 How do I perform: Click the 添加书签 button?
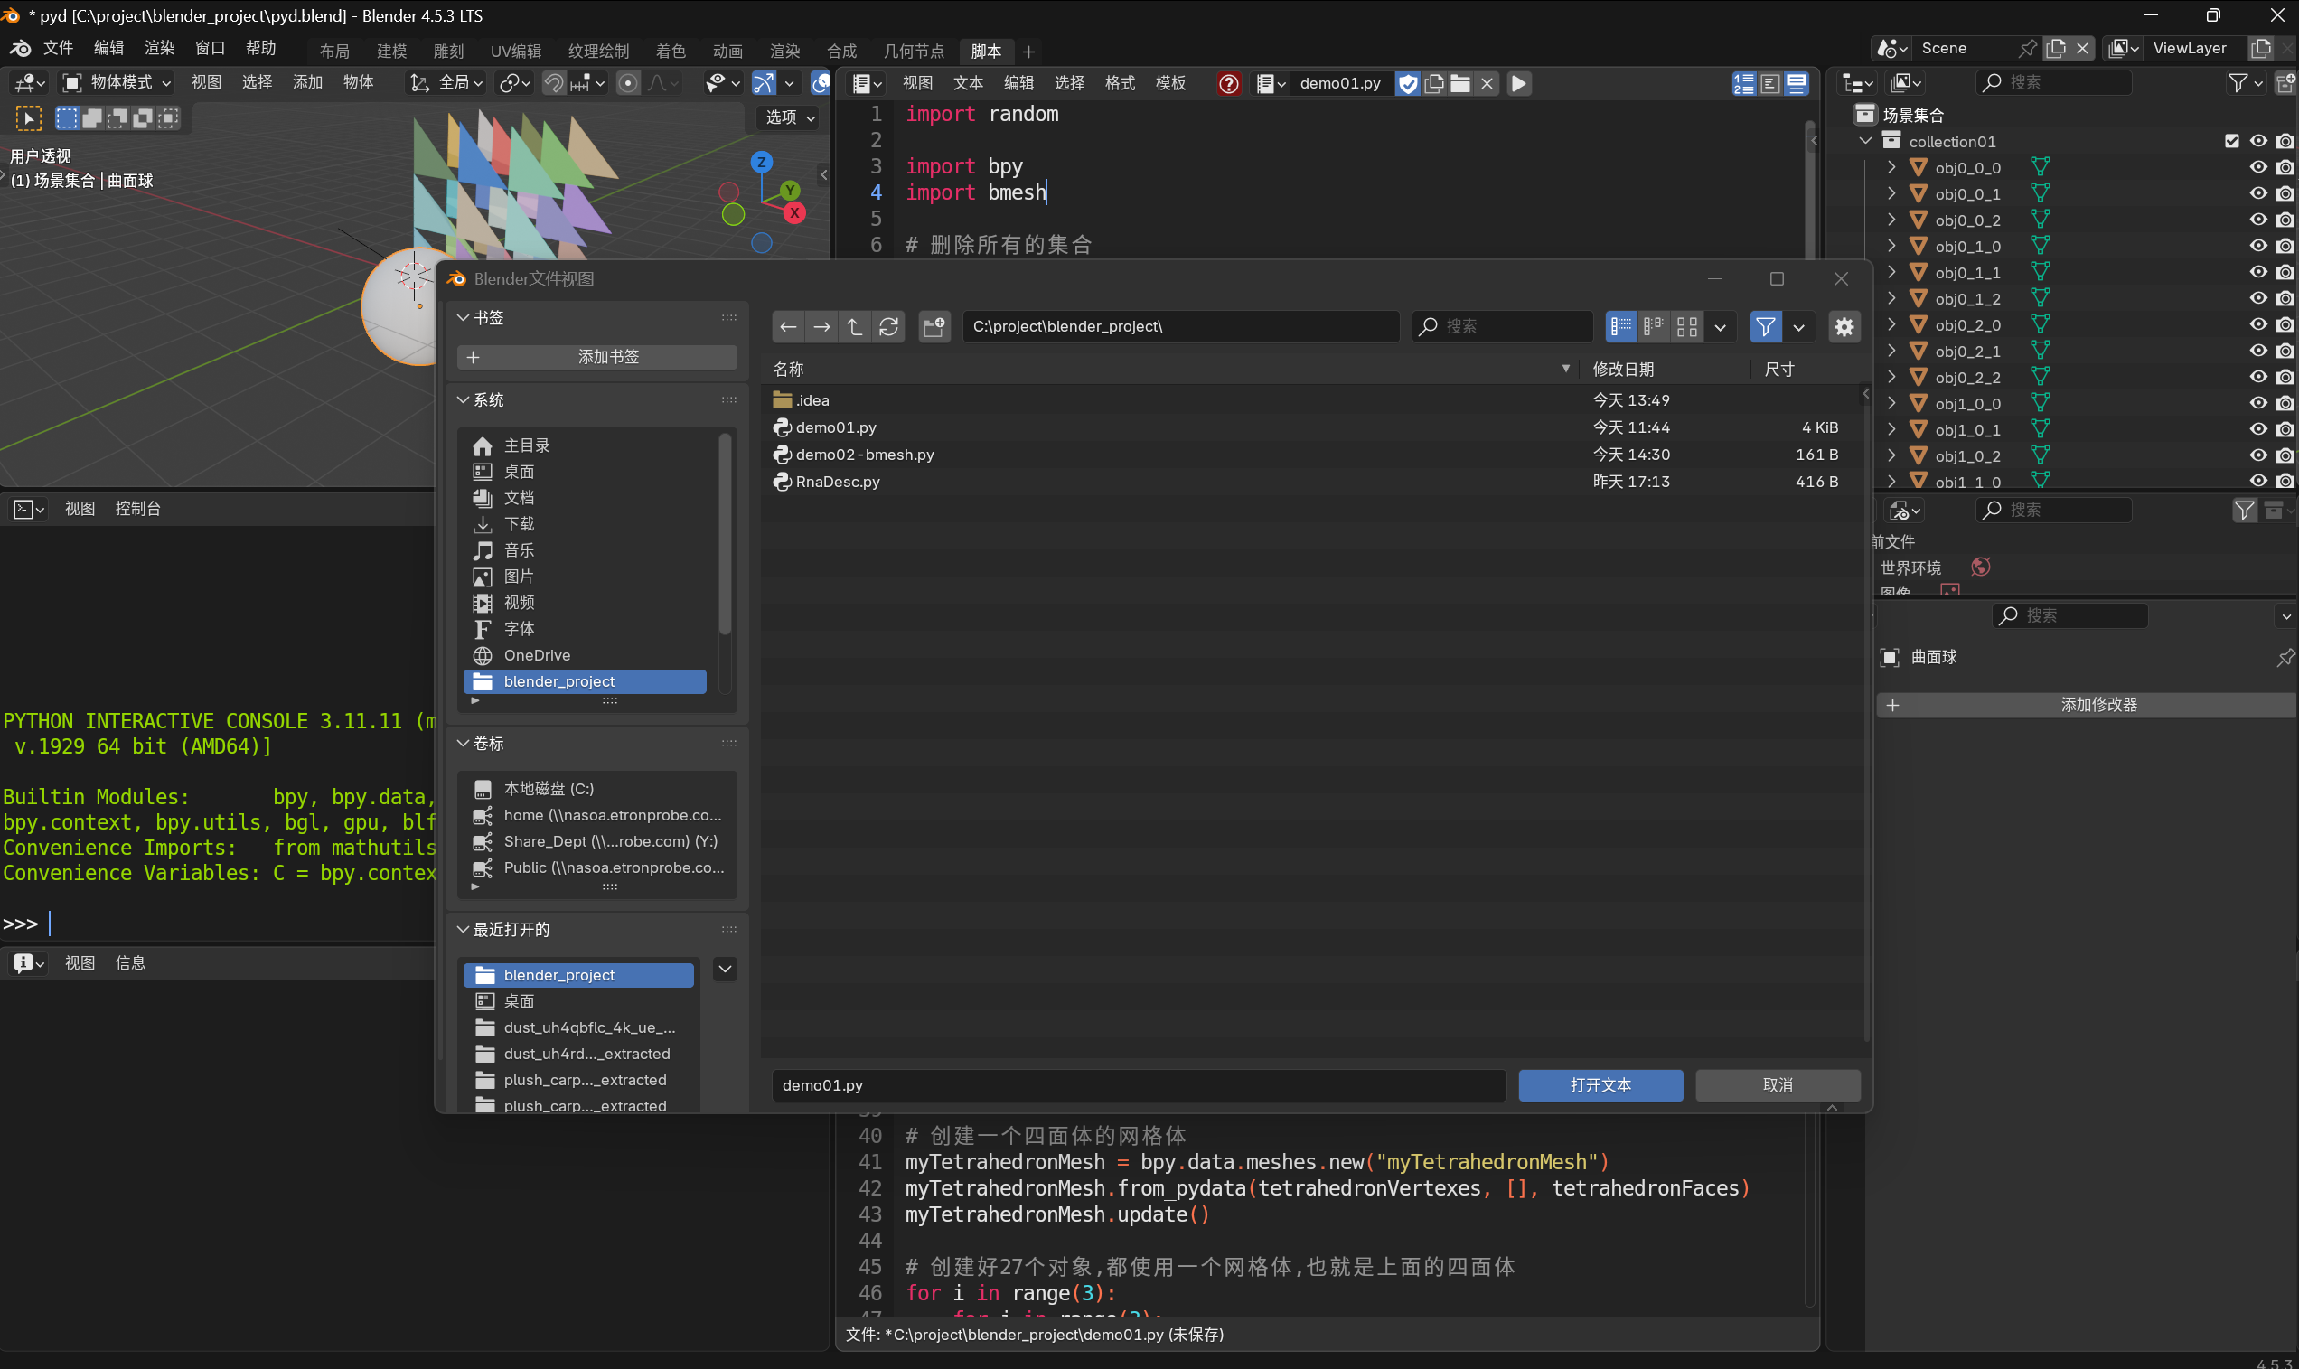point(597,357)
